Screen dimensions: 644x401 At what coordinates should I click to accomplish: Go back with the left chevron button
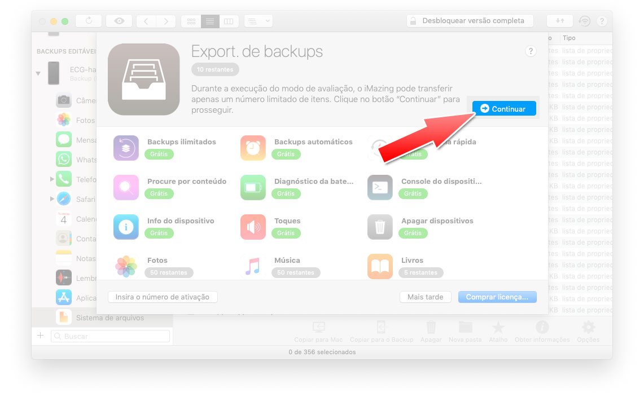[x=146, y=21]
